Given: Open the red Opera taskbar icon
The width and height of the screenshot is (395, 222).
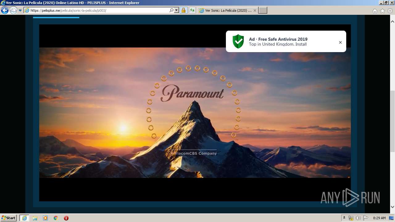Looking at the screenshot, I should click(x=66, y=218).
